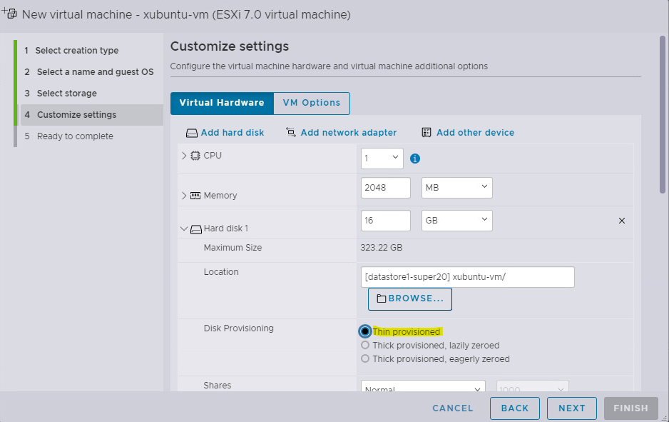Image resolution: width=669 pixels, height=422 pixels.
Task: Click the Add other device icon
Action: 427,132
